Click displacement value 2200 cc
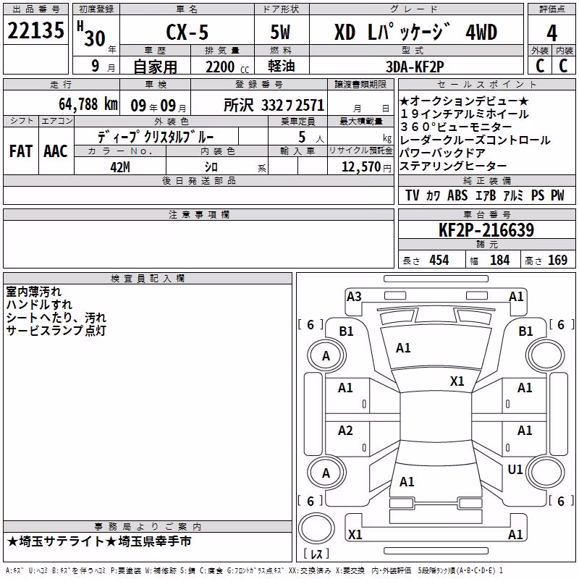Screen dimensions: 579x579 (x=227, y=67)
